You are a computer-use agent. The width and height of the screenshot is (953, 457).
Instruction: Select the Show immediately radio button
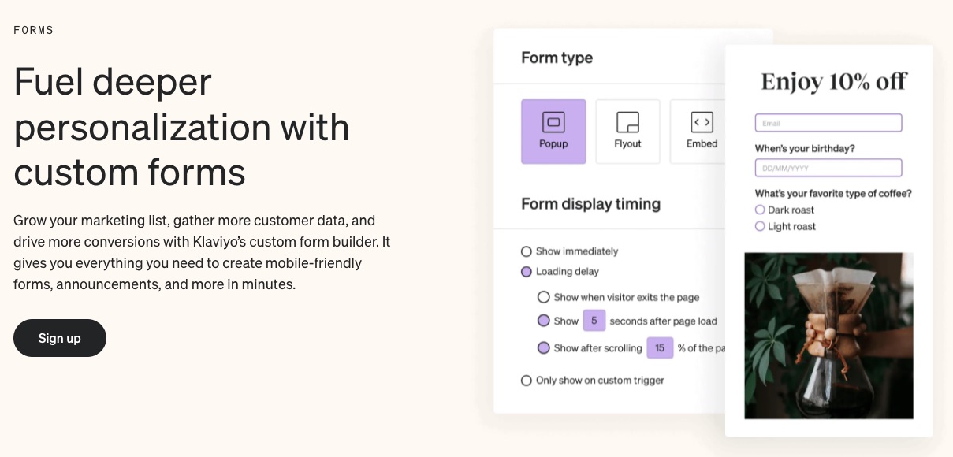(x=527, y=251)
